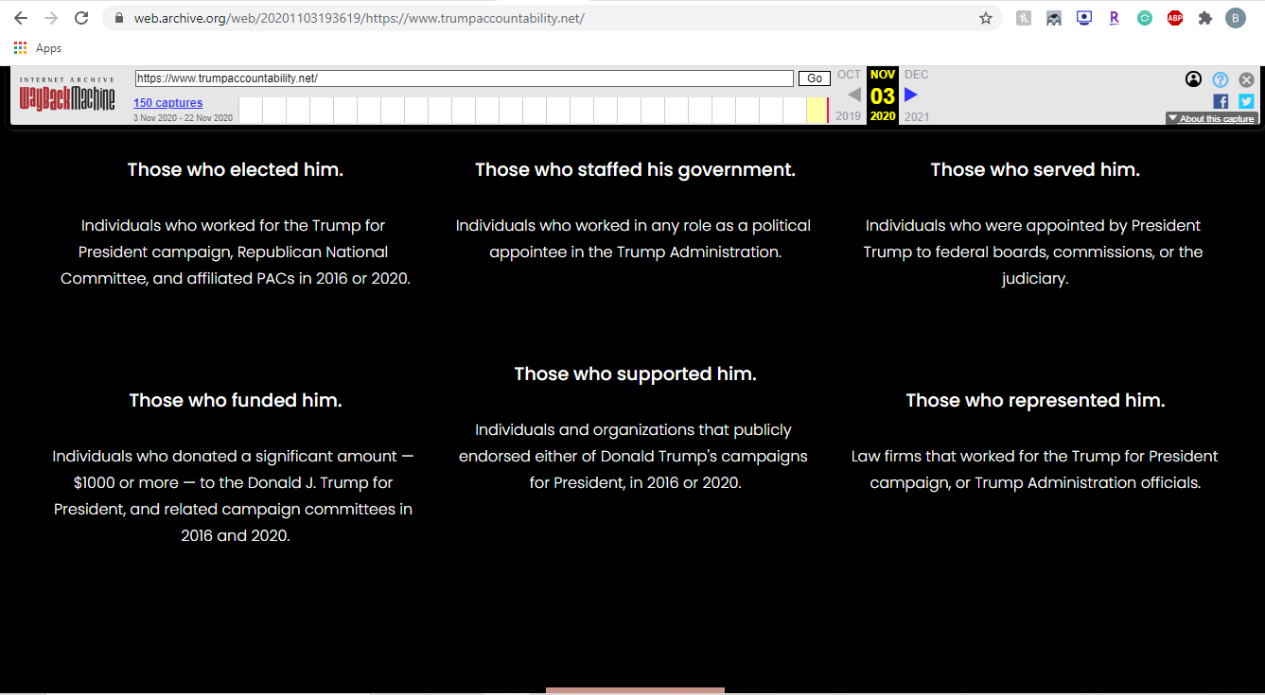Image resolution: width=1265 pixels, height=695 pixels.
Task: Open the Wayback Machine logo
Action: pos(67,95)
